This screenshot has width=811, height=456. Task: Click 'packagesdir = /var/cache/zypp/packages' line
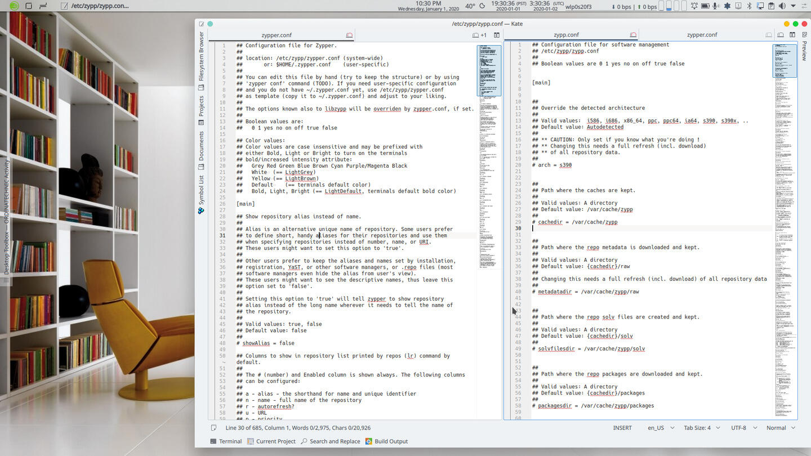pyautogui.click(x=596, y=405)
